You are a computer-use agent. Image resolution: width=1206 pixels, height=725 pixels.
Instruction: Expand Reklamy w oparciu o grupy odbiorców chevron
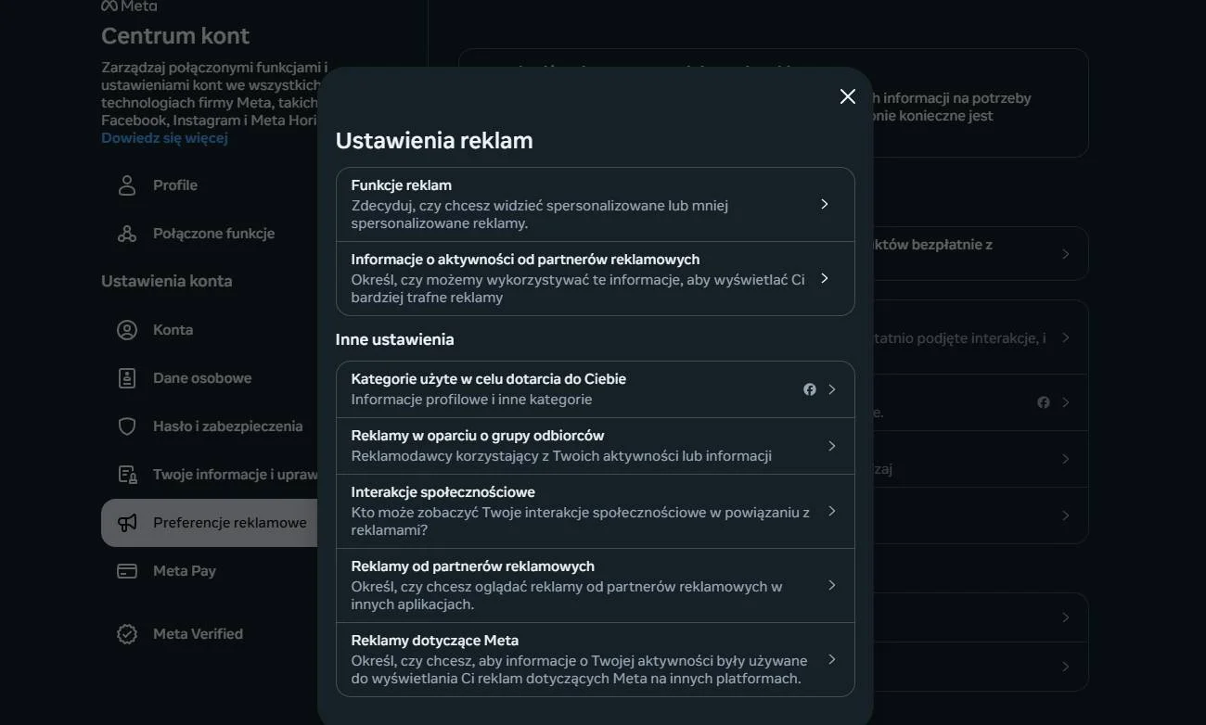(x=832, y=446)
